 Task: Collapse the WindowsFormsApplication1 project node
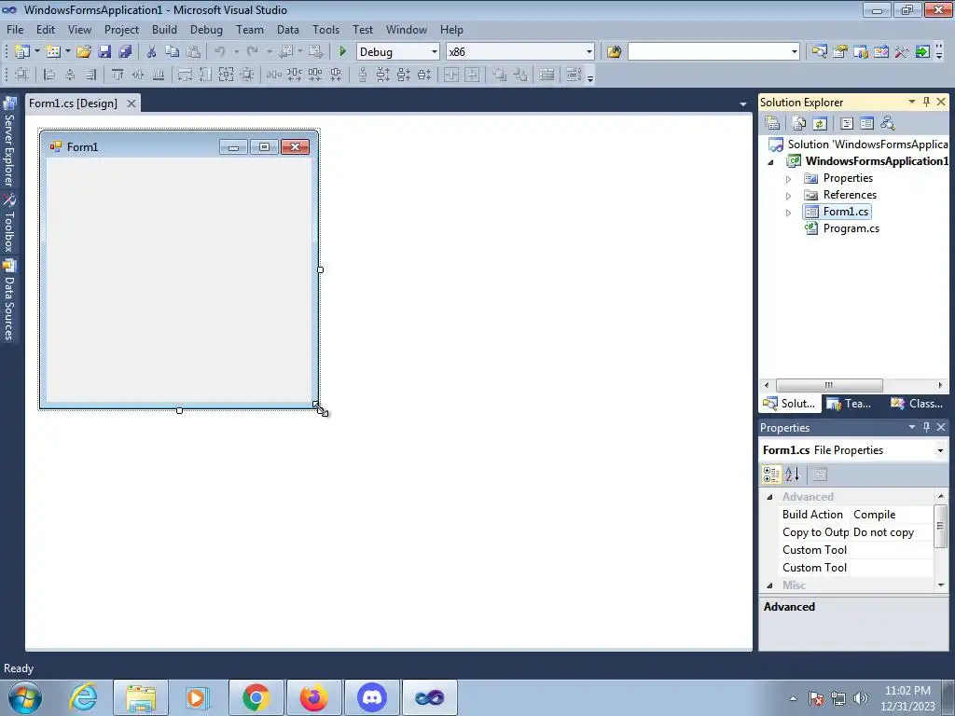(770, 162)
